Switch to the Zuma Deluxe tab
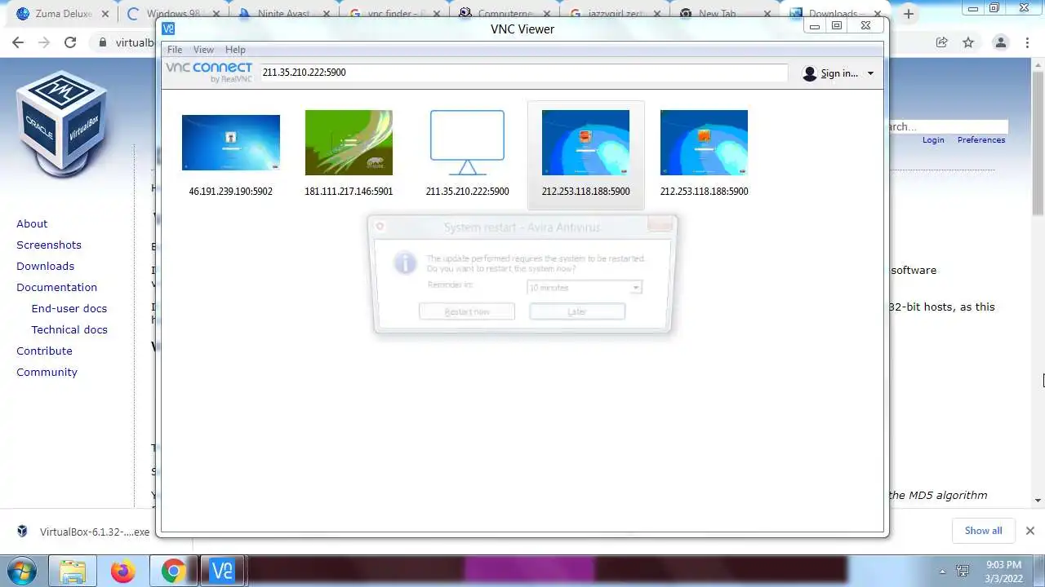 tap(61, 14)
